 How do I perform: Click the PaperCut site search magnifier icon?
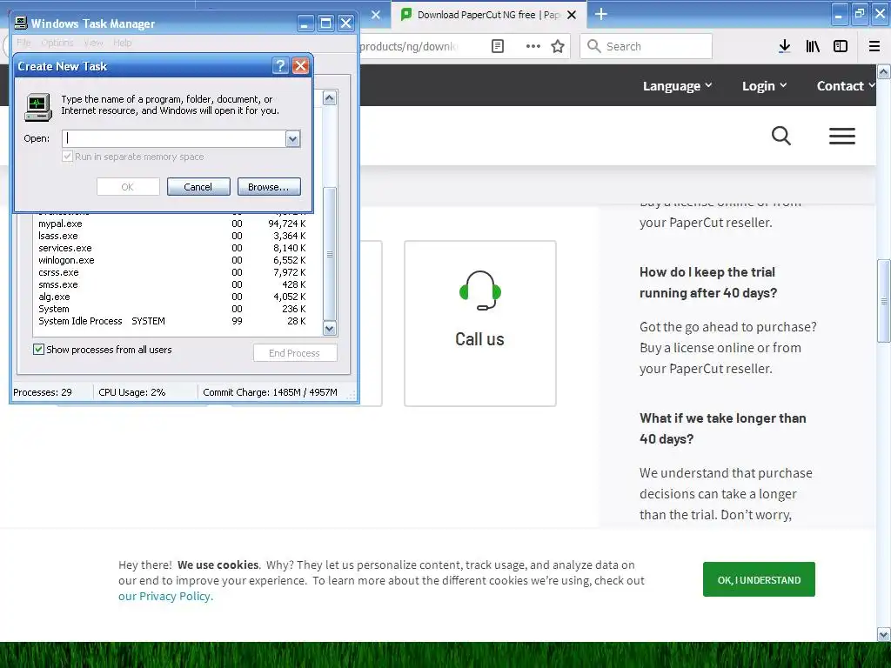pos(780,136)
